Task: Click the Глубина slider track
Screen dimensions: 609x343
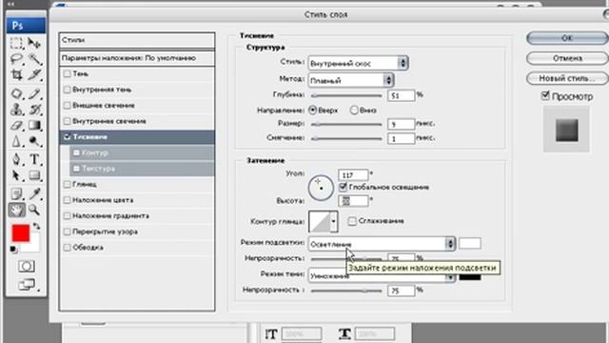Action: coord(346,95)
